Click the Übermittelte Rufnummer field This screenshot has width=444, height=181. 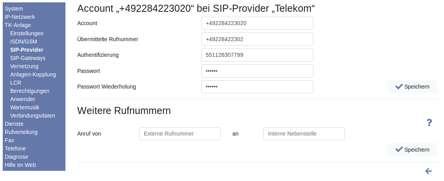click(257, 39)
